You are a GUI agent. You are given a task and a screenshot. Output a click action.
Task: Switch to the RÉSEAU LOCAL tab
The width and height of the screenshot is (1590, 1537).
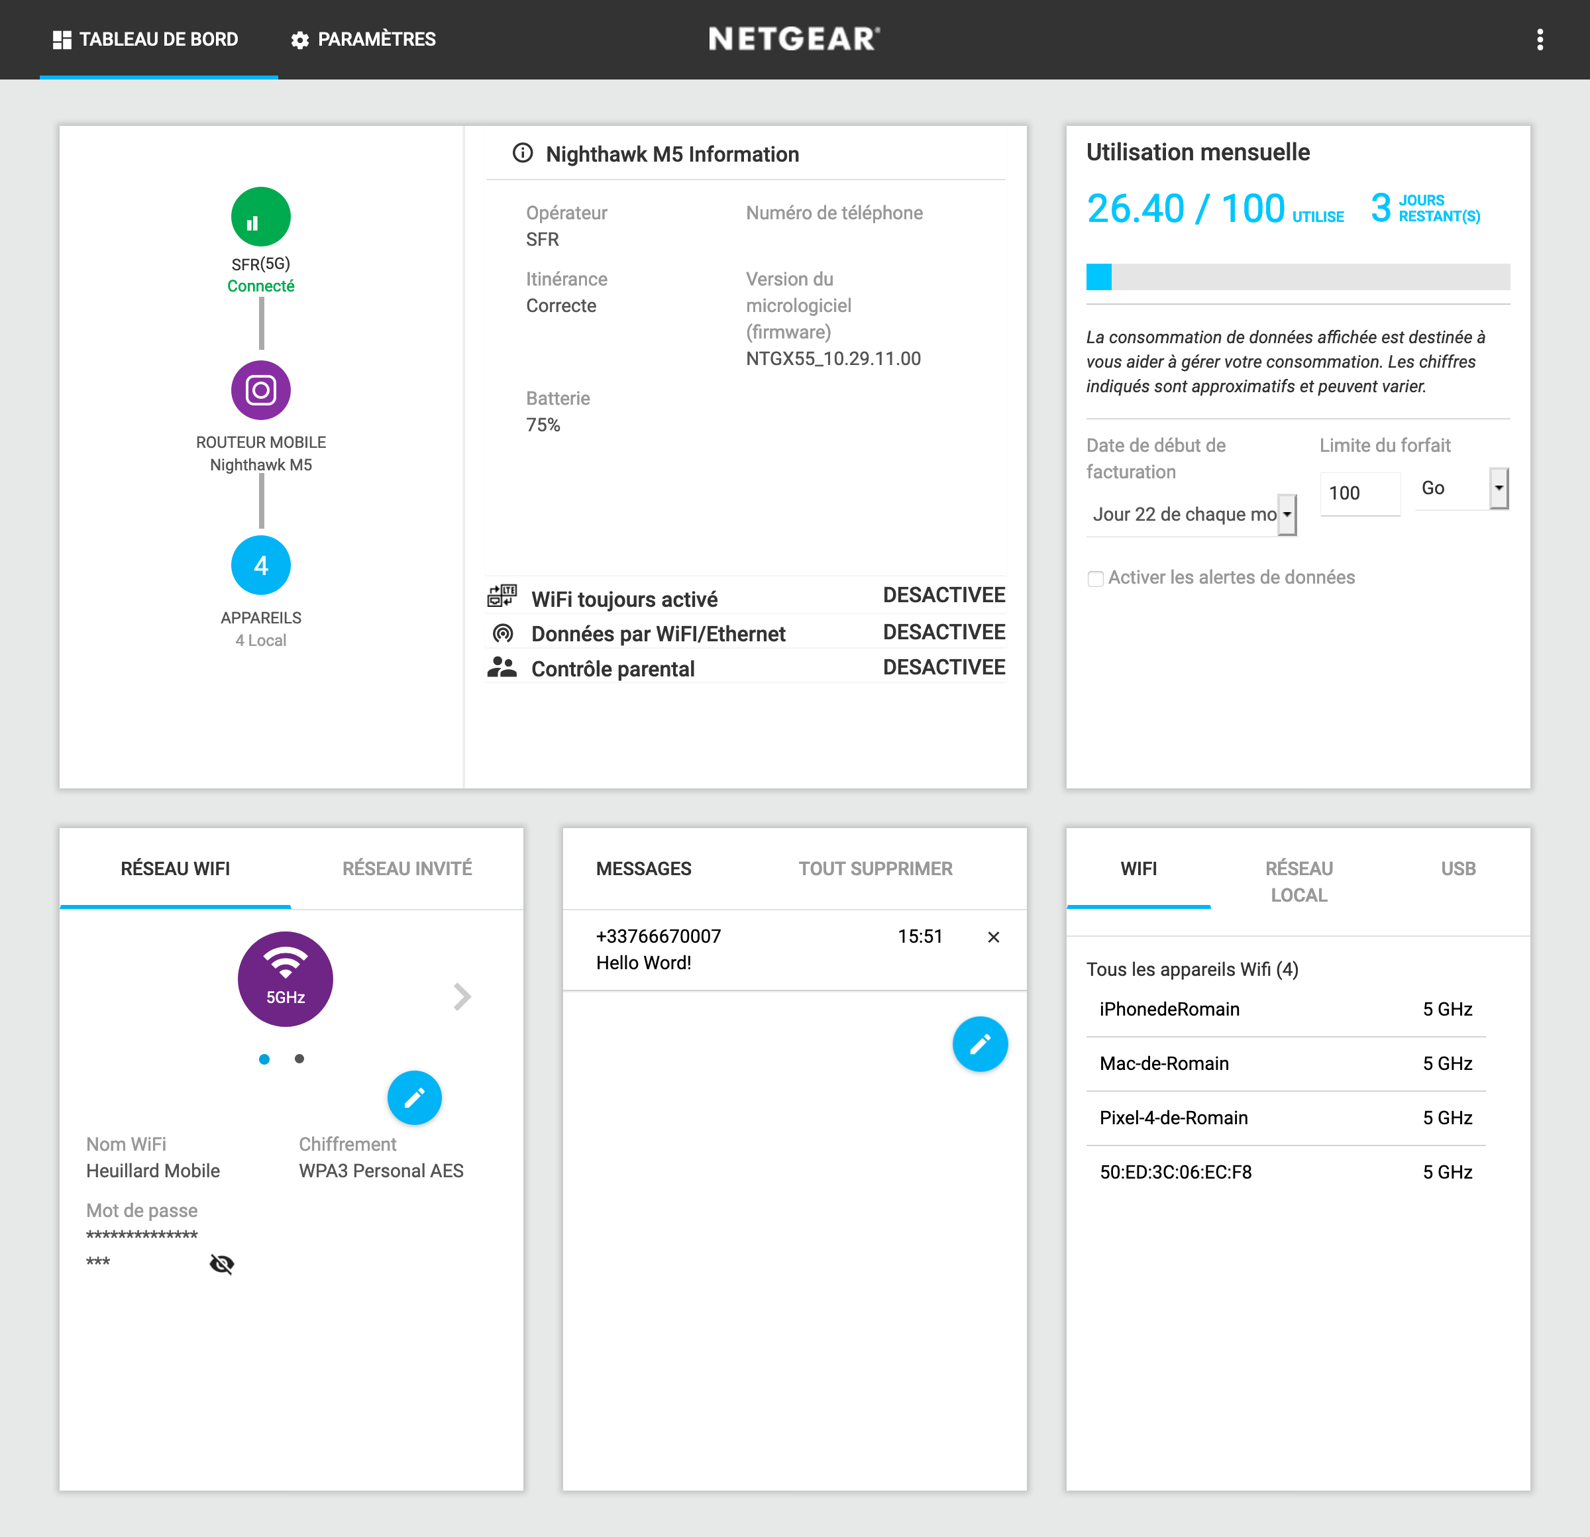[x=1298, y=882]
